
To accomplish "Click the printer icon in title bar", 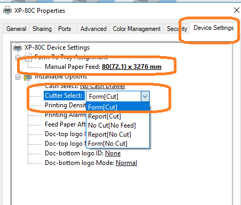I will coord(7,10).
